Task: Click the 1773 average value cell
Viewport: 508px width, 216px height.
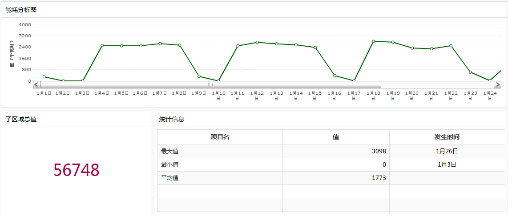Action: click(336, 178)
